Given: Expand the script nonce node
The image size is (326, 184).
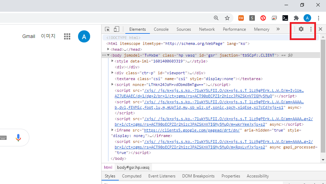Looking at the screenshot, I should click(112, 85).
